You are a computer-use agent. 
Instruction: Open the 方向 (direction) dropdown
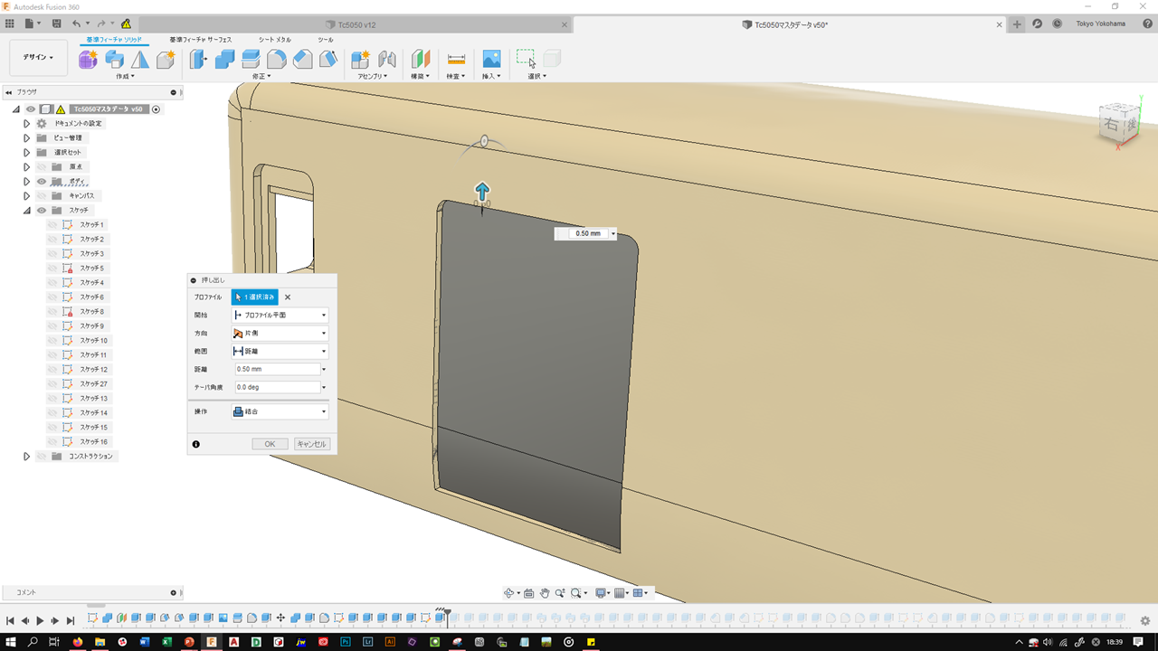(280, 333)
